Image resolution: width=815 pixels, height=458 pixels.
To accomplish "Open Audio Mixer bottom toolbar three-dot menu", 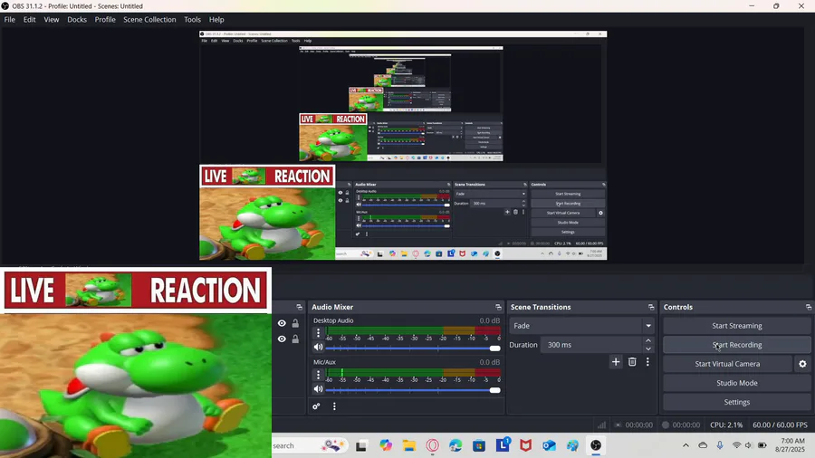I will coord(334,406).
